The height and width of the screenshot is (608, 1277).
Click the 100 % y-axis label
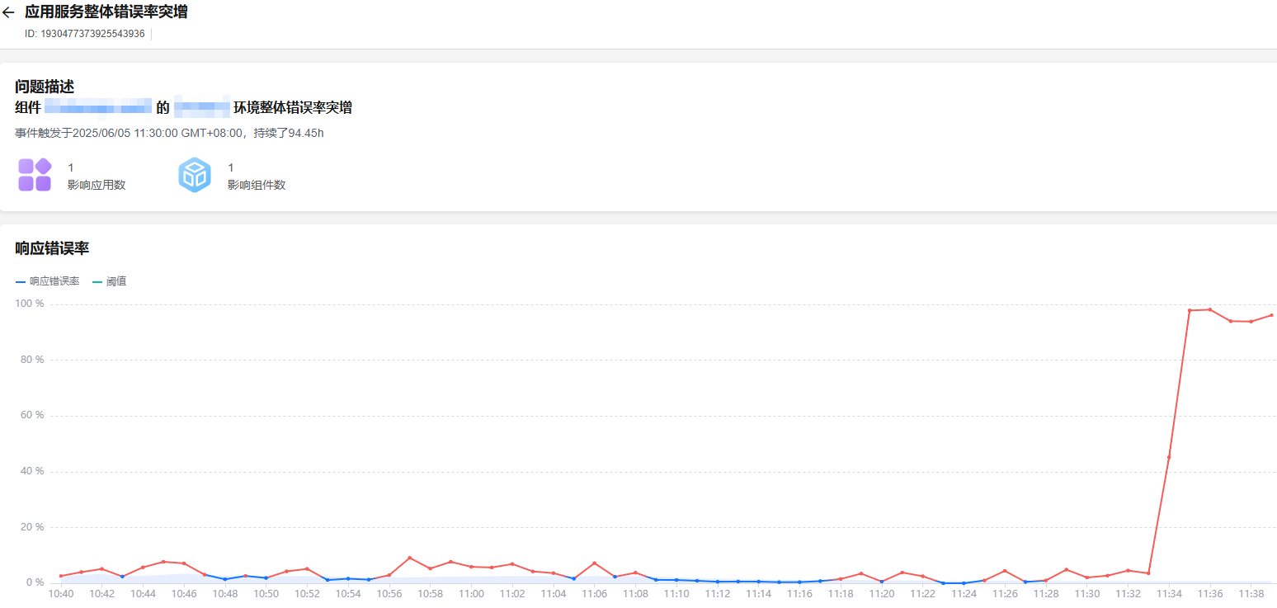click(x=30, y=304)
